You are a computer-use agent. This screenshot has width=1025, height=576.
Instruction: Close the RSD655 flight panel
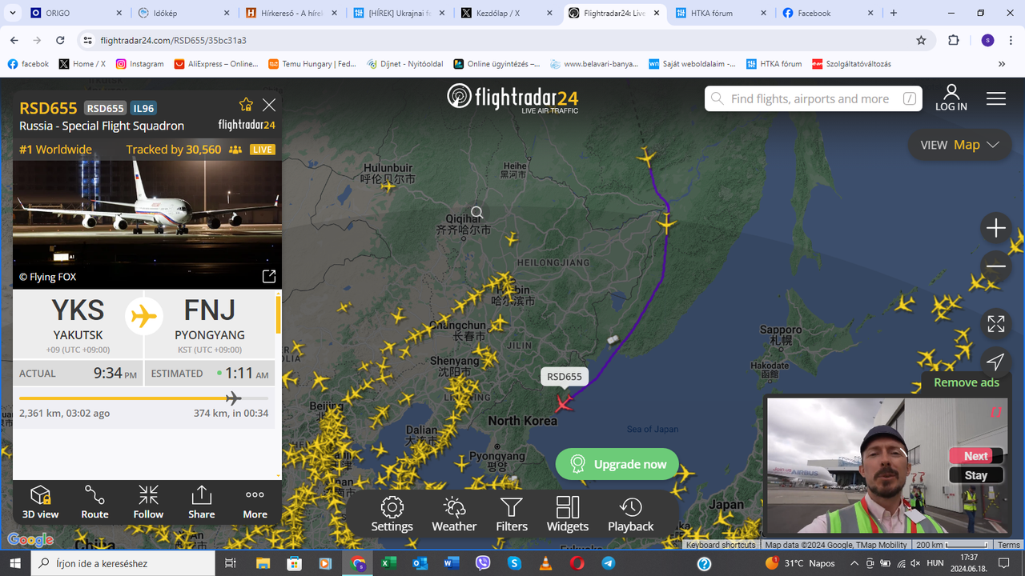269,105
